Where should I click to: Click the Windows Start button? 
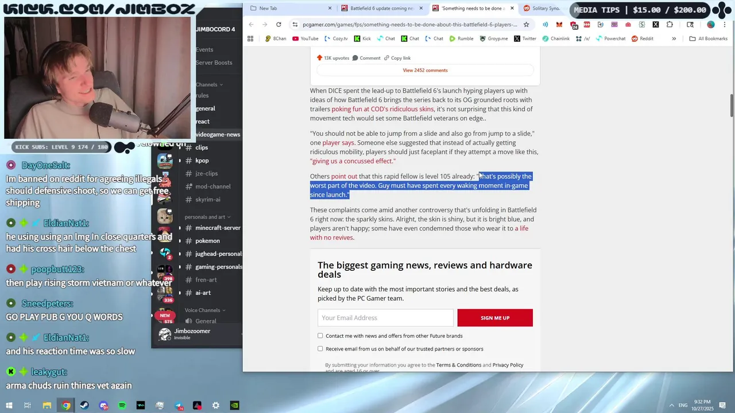tap(9, 406)
